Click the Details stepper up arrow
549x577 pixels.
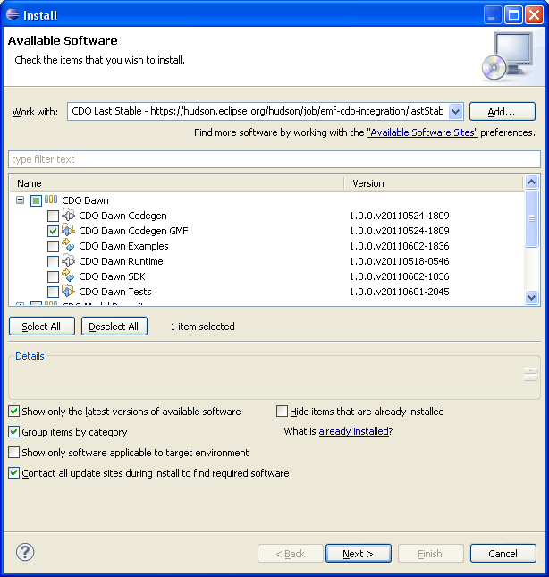[530, 370]
